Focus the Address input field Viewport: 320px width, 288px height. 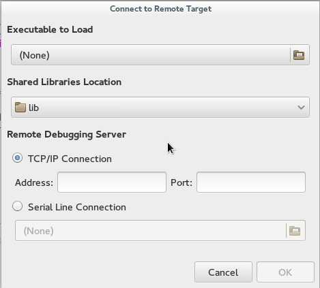tap(112, 182)
